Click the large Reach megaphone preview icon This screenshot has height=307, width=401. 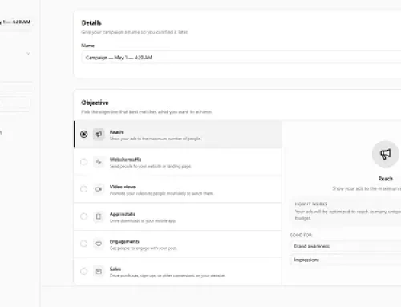pos(385,154)
